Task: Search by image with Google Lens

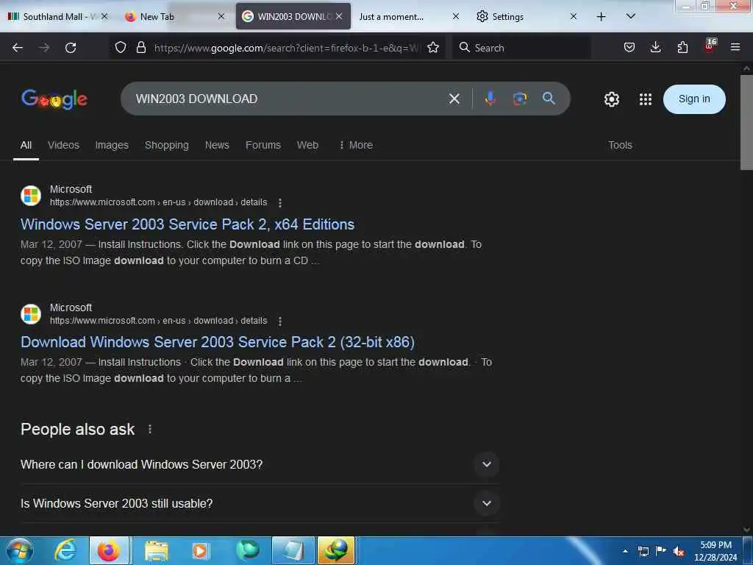Action: [x=520, y=99]
